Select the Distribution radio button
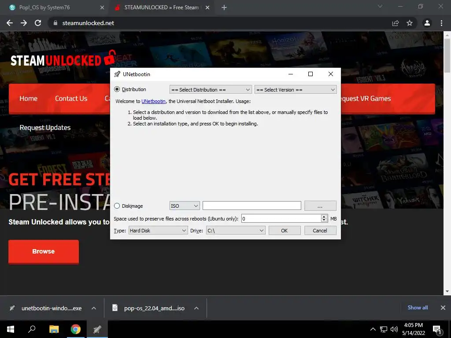Screen dimensions: 451x338 [x=117, y=89]
